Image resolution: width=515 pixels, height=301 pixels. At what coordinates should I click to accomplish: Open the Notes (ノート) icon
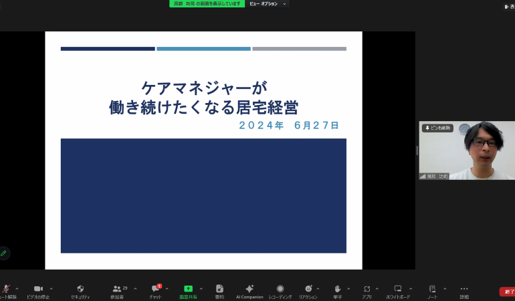432,289
